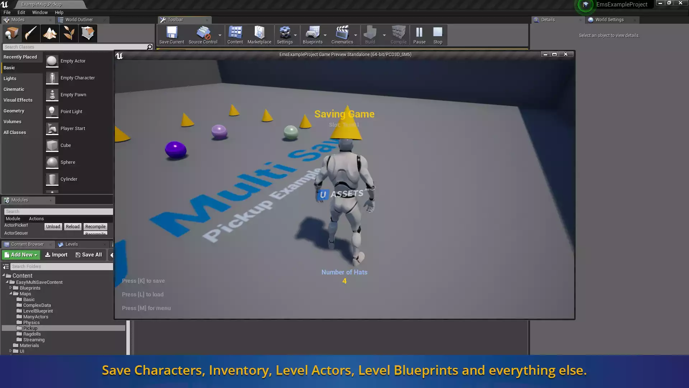
Task: Select the Landscape mode mountain icon
Action: 50,33
